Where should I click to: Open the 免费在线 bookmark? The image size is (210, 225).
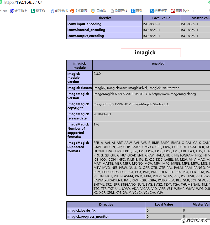click(x=119, y=11)
